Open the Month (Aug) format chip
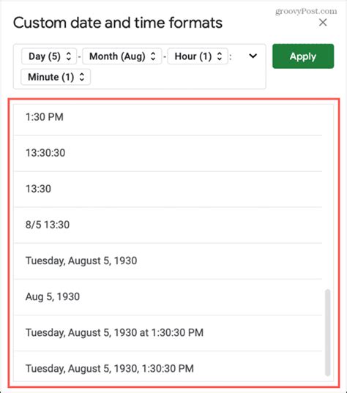Viewport: 347px width, 393px height. [x=122, y=56]
